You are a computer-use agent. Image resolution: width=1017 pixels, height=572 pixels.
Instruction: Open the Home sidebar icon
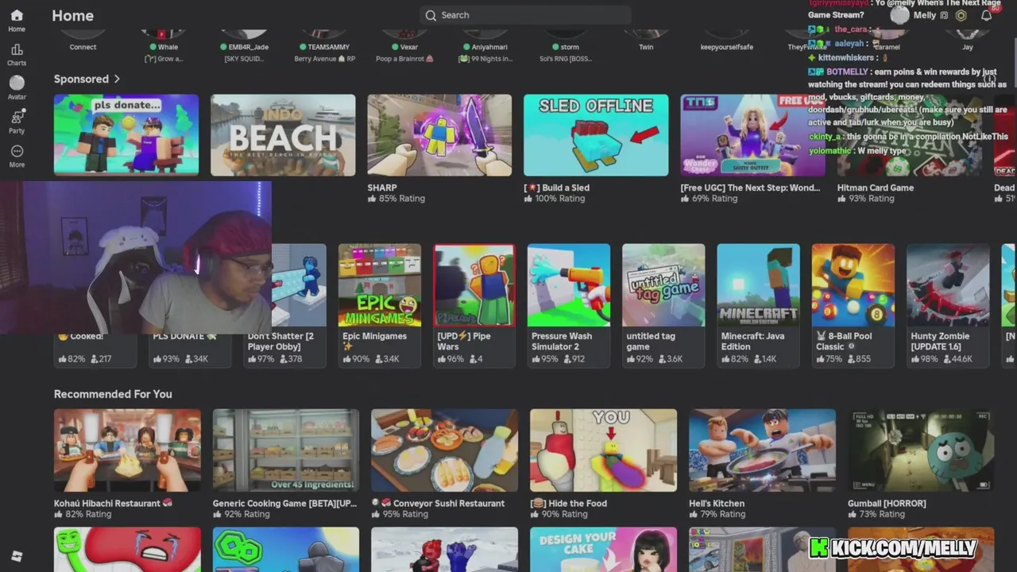coord(17,16)
